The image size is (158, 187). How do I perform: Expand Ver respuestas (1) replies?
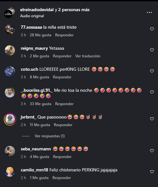tap(50, 136)
